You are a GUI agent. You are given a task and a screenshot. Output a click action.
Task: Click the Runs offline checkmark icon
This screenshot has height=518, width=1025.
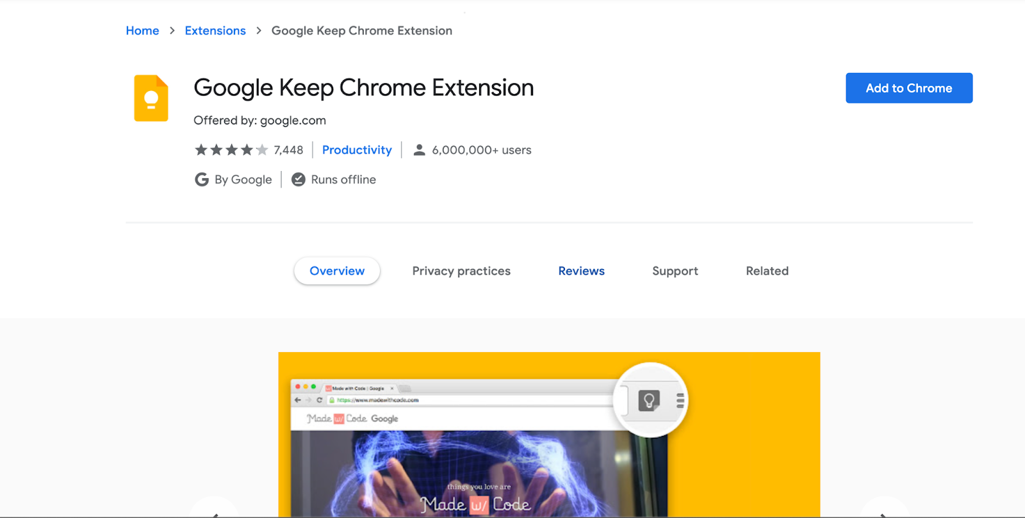point(299,179)
